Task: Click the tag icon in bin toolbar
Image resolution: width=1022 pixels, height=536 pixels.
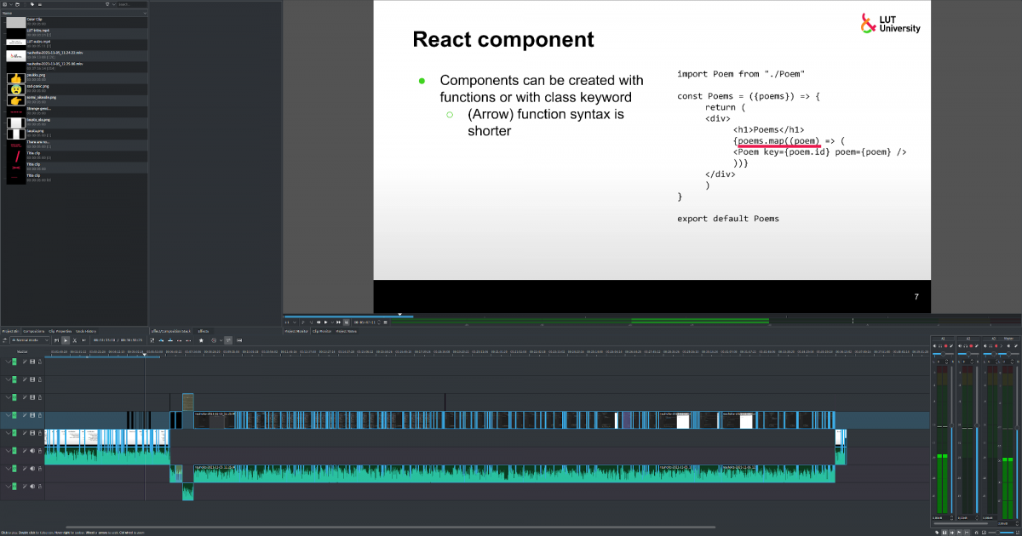Action: (32, 4)
